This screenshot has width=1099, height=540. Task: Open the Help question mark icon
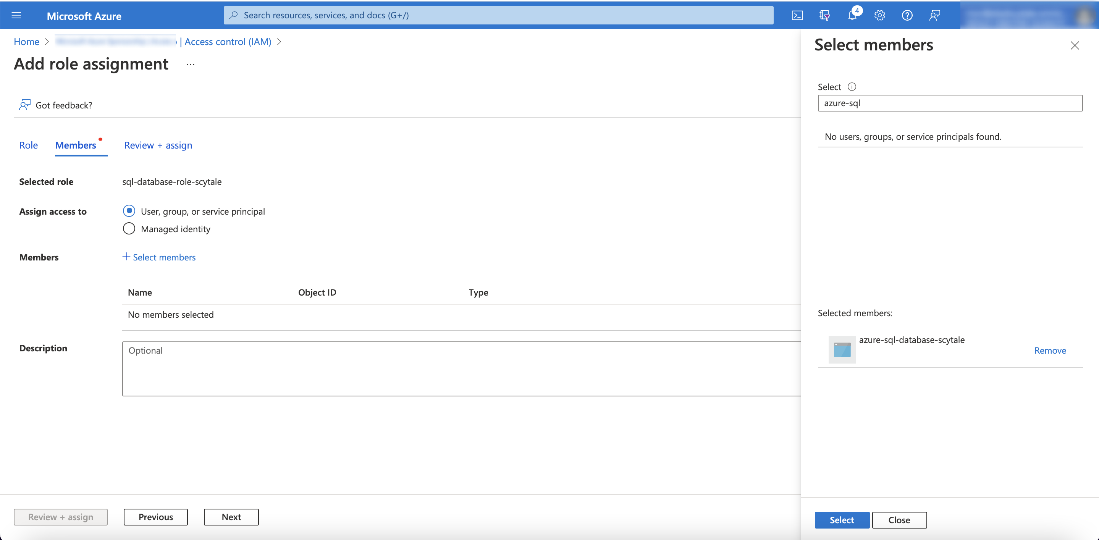point(907,16)
